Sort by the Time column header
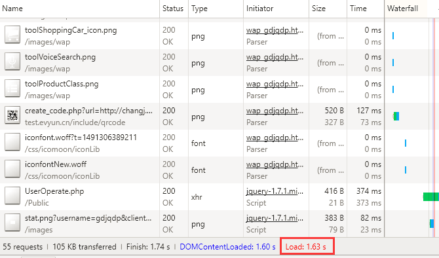Screen dimensions: 439x258 [366, 9]
